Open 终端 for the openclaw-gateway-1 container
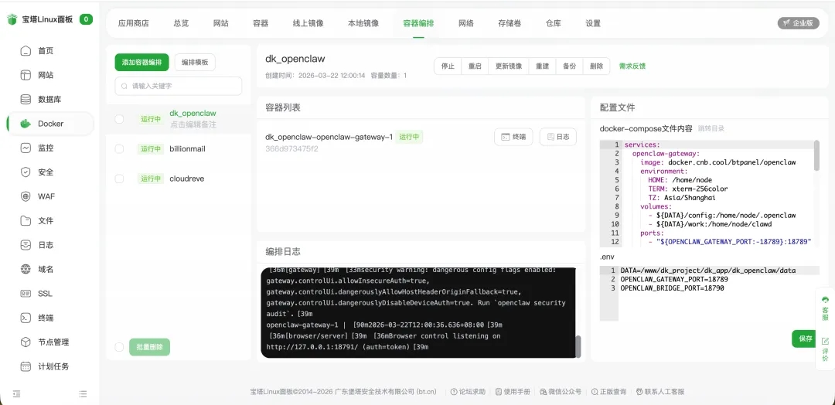 pos(513,137)
